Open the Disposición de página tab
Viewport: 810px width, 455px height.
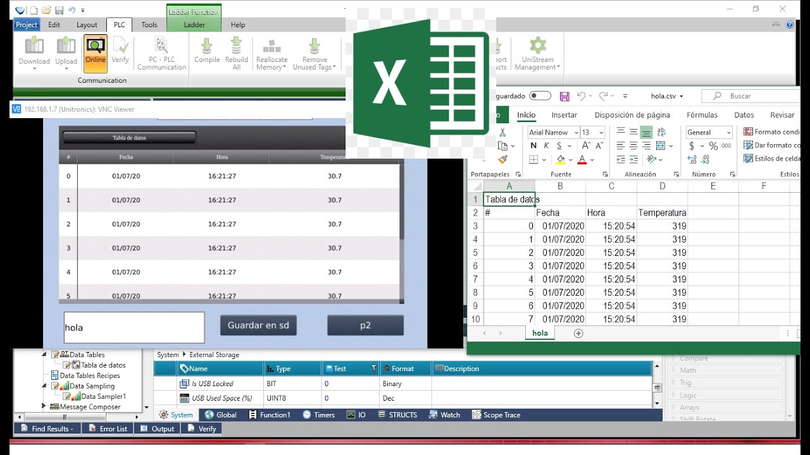[632, 115]
